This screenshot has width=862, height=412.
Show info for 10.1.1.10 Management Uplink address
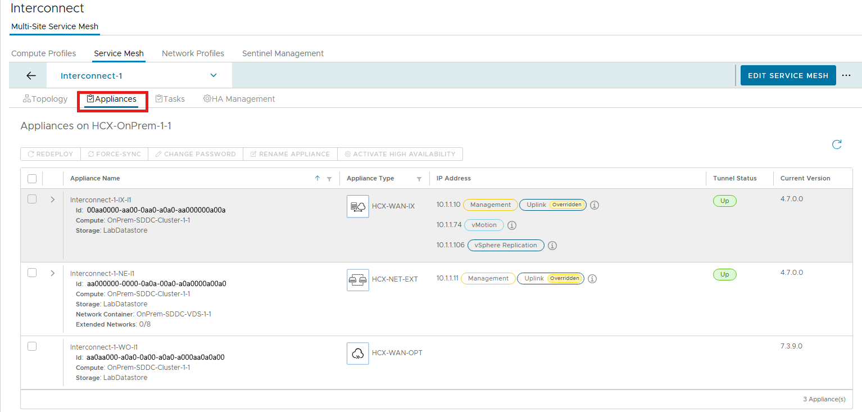[x=595, y=205]
